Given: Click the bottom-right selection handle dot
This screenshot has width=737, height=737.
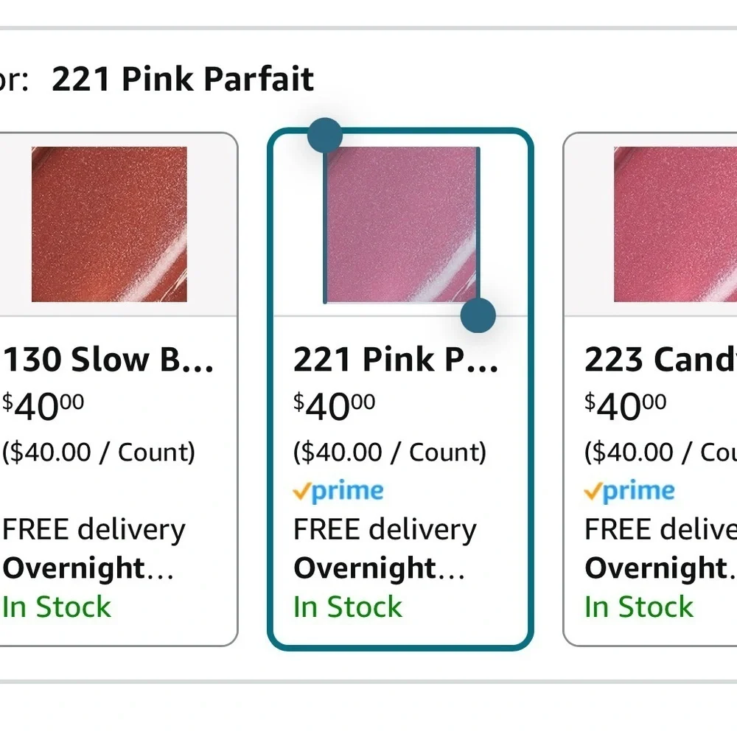Looking at the screenshot, I should click(478, 315).
